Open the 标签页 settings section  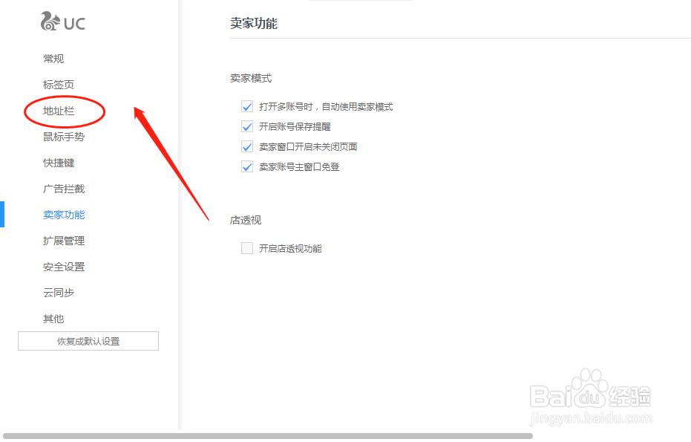[x=59, y=85]
